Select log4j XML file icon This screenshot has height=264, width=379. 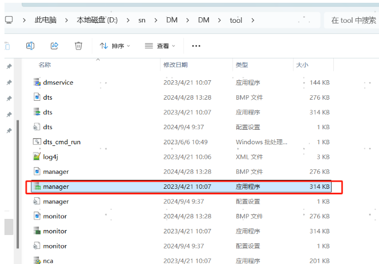37,157
